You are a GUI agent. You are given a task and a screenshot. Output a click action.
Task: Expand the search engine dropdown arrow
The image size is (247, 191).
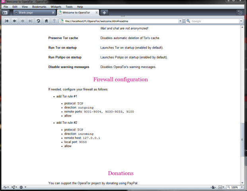(241, 21)
